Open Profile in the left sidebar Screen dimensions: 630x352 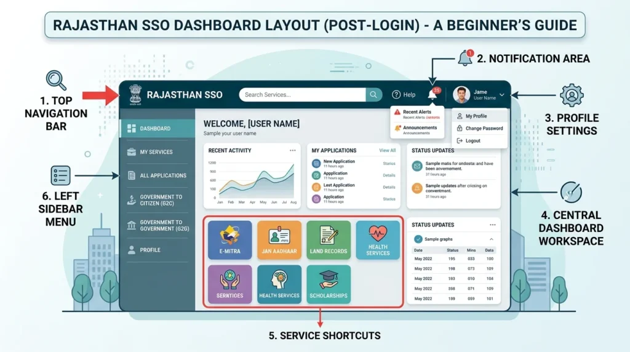coord(157,250)
